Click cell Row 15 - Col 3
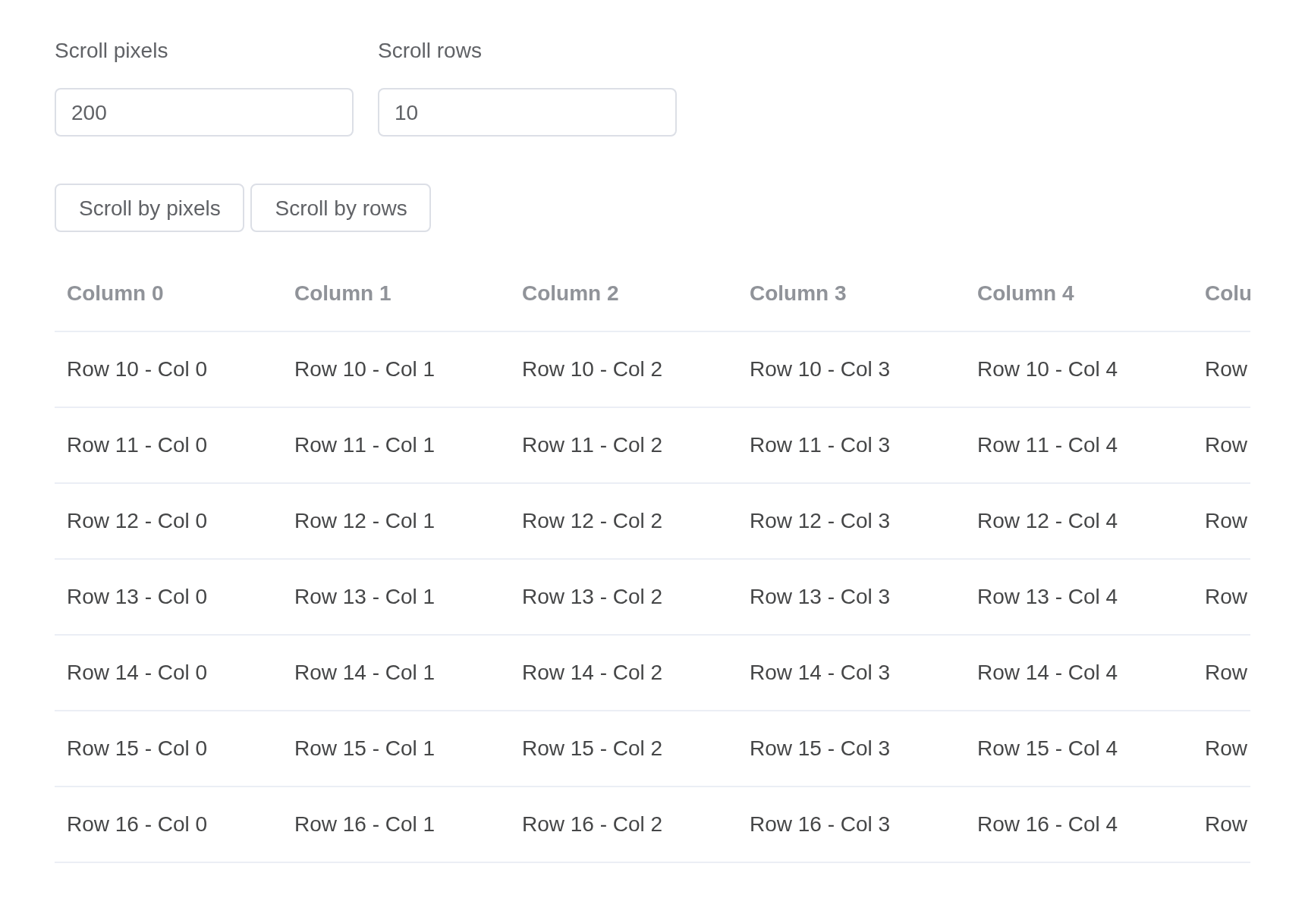Viewport: 1305px width, 898px height. (x=851, y=749)
